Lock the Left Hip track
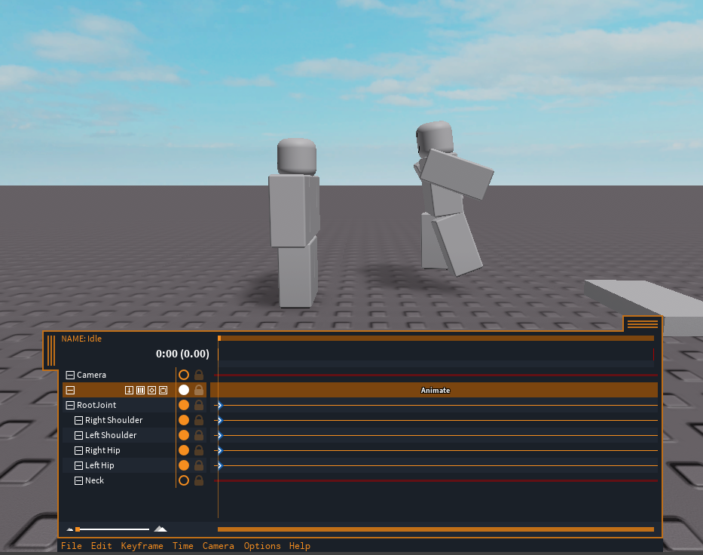Screen dimensions: 703x555 199,465
